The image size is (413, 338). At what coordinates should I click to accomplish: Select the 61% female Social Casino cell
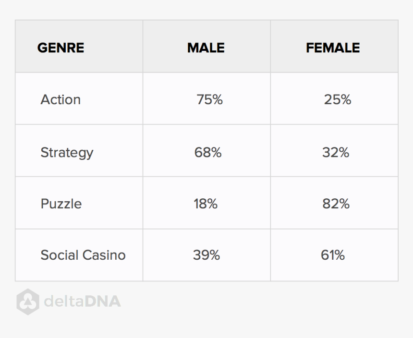pyautogui.click(x=333, y=255)
